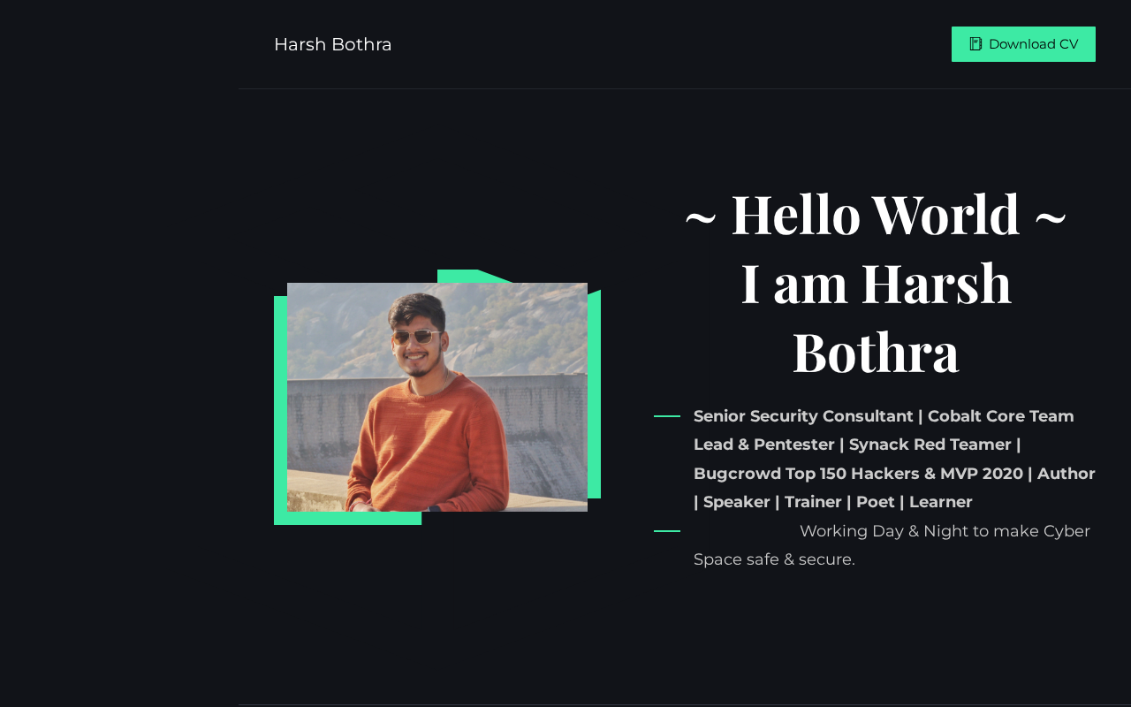Viewport: 1131px width, 707px height.
Task: Click the green frame corner below photo
Action: 348,518
